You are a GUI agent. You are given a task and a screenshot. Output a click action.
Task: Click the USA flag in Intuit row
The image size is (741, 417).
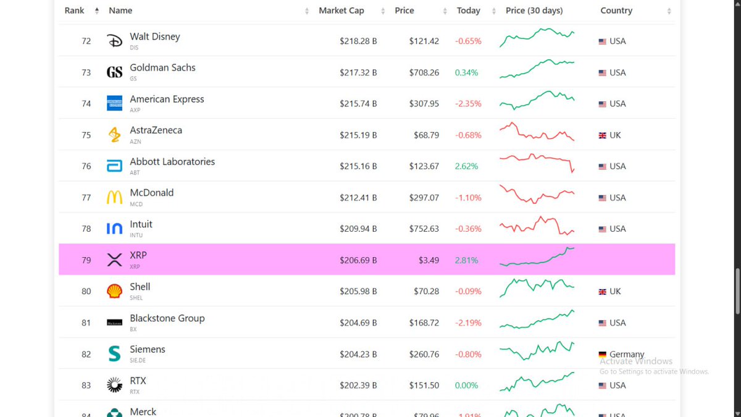pyautogui.click(x=603, y=229)
